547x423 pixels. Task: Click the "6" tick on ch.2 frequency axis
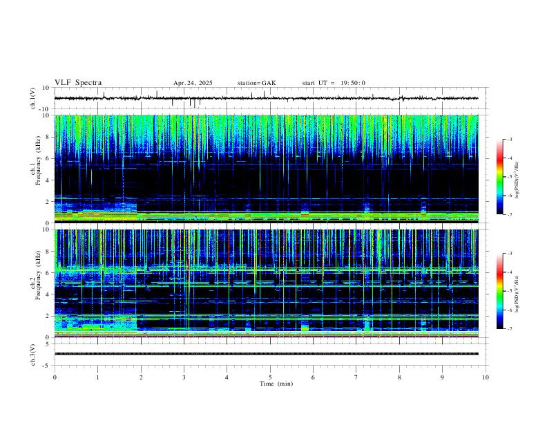click(x=48, y=273)
